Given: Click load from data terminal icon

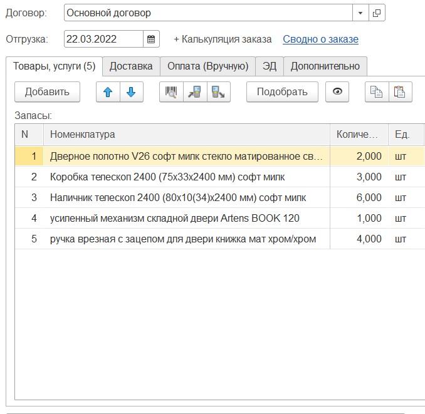Looking at the screenshot, I should [x=195, y=92].
